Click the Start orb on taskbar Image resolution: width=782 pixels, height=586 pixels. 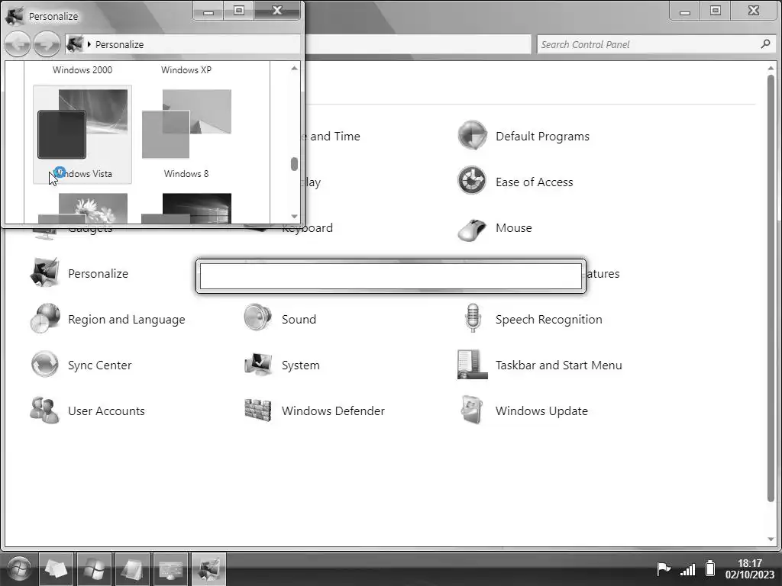pyautogui.click(x=19, y=568)
